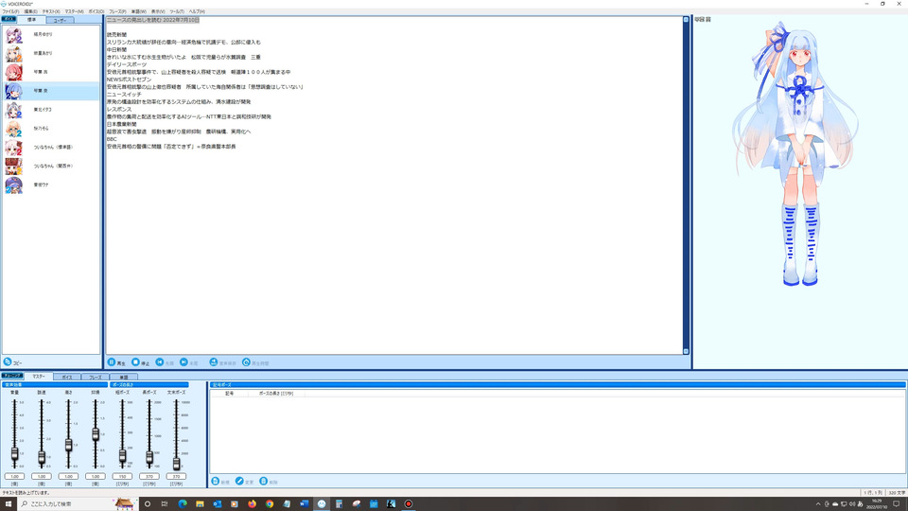Open the マスター menu in menu bar
Screen dimensions: 908x511
pyautogui.click(x=74, y=11)
